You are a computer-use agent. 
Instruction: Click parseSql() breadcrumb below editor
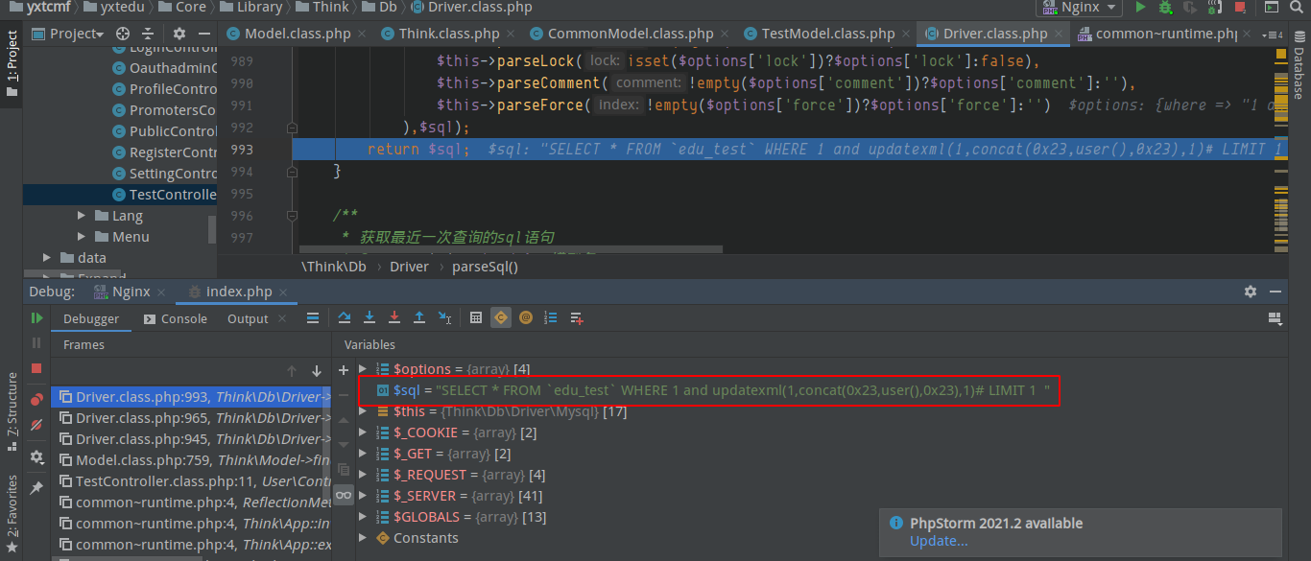pyautogui.click(x=485, y=267)
